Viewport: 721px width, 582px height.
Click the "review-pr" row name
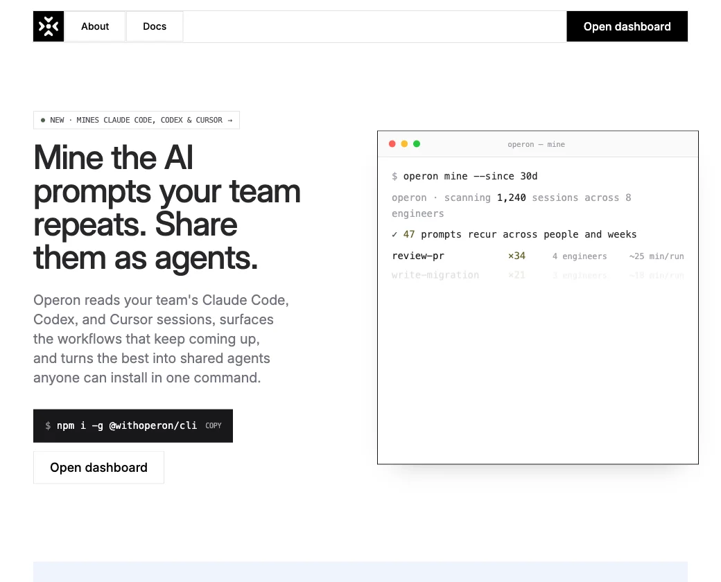(x=418, y=256)
